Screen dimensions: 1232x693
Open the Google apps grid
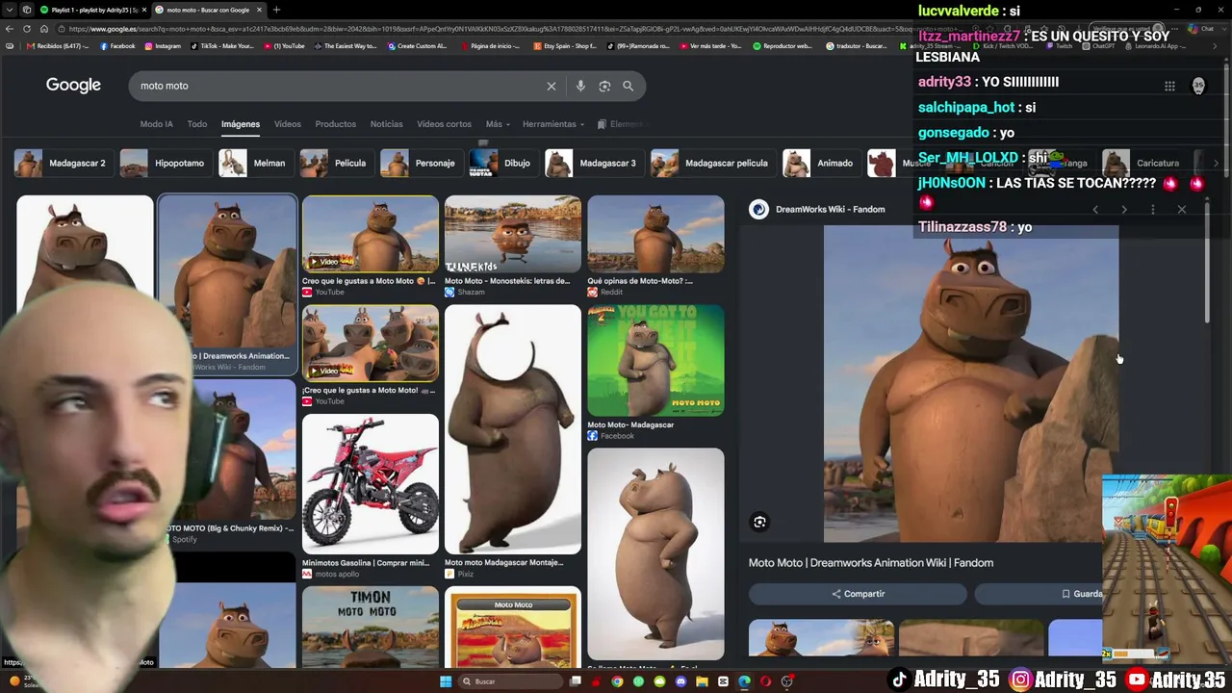[x=1169, y=87]
